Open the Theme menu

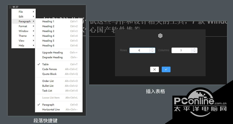[x=24, y=36]
